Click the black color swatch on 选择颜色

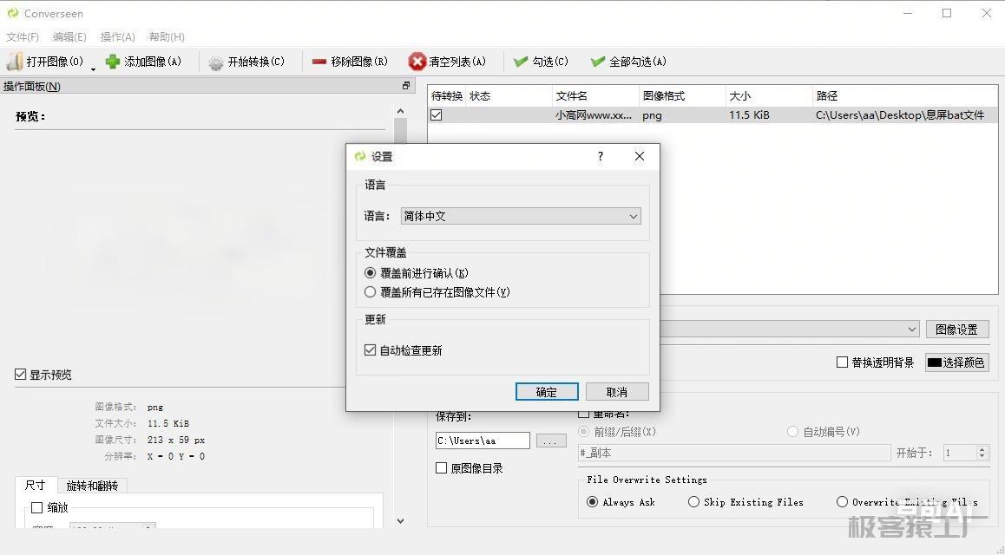click(935, 362)
